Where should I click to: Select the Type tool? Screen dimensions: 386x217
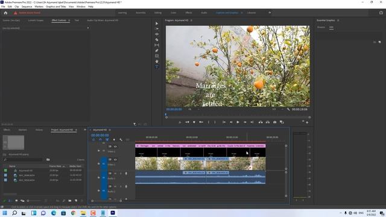pyautogui.click(x=157, y=67)
